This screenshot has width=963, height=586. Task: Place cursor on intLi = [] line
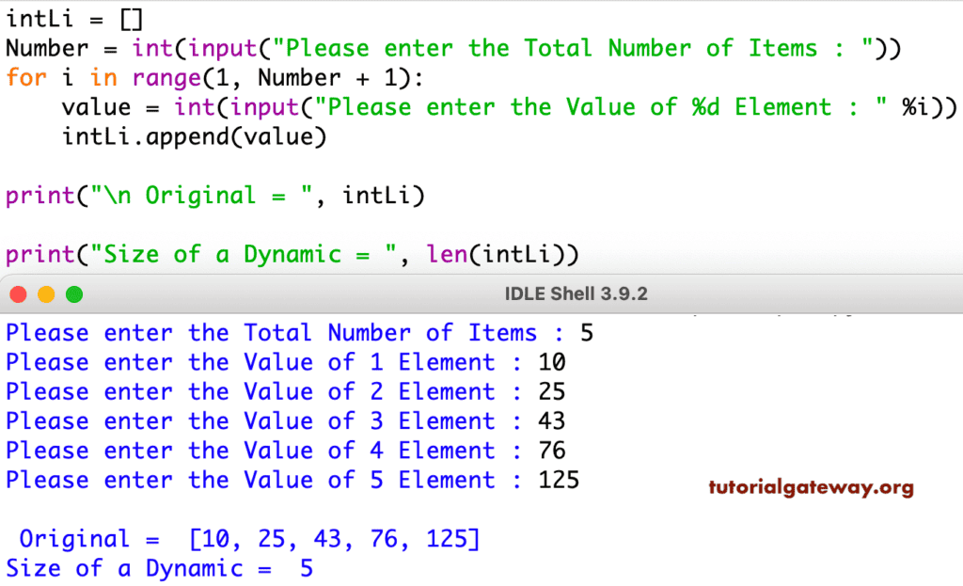point(74,19)
